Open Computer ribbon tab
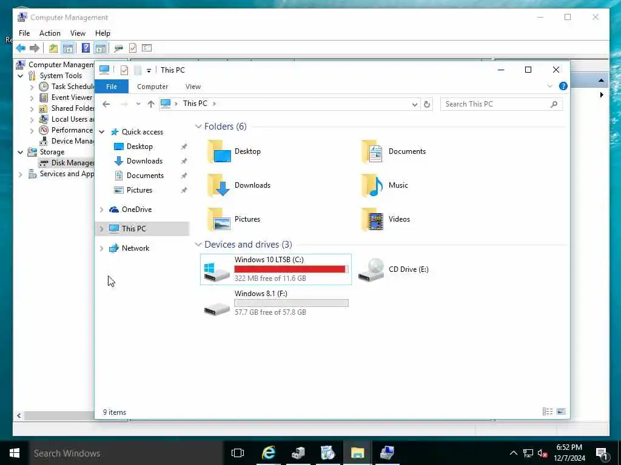621x465 pixels. (x=152, y=87)
